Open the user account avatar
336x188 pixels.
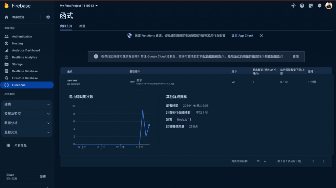[329, 6]
